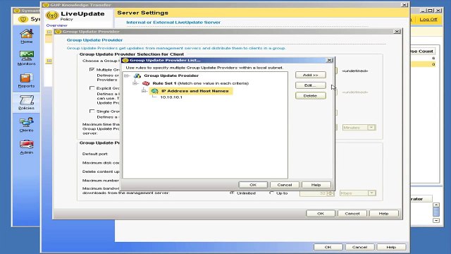Click the IP Address and Host Names globe icon
This screenshot has height=254, width=451.
(x=155, y=91)
